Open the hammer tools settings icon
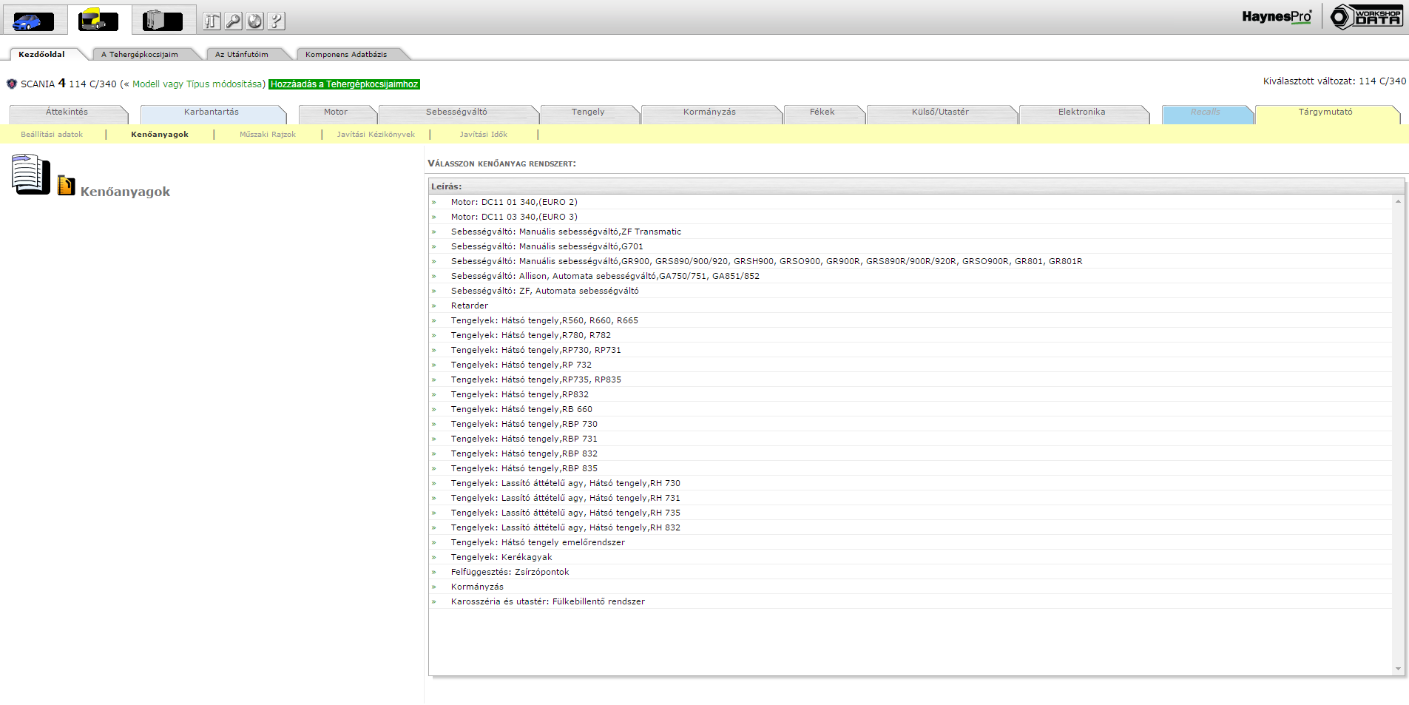1409x705 pixels. pyautogui.click(x=212, y=21)
